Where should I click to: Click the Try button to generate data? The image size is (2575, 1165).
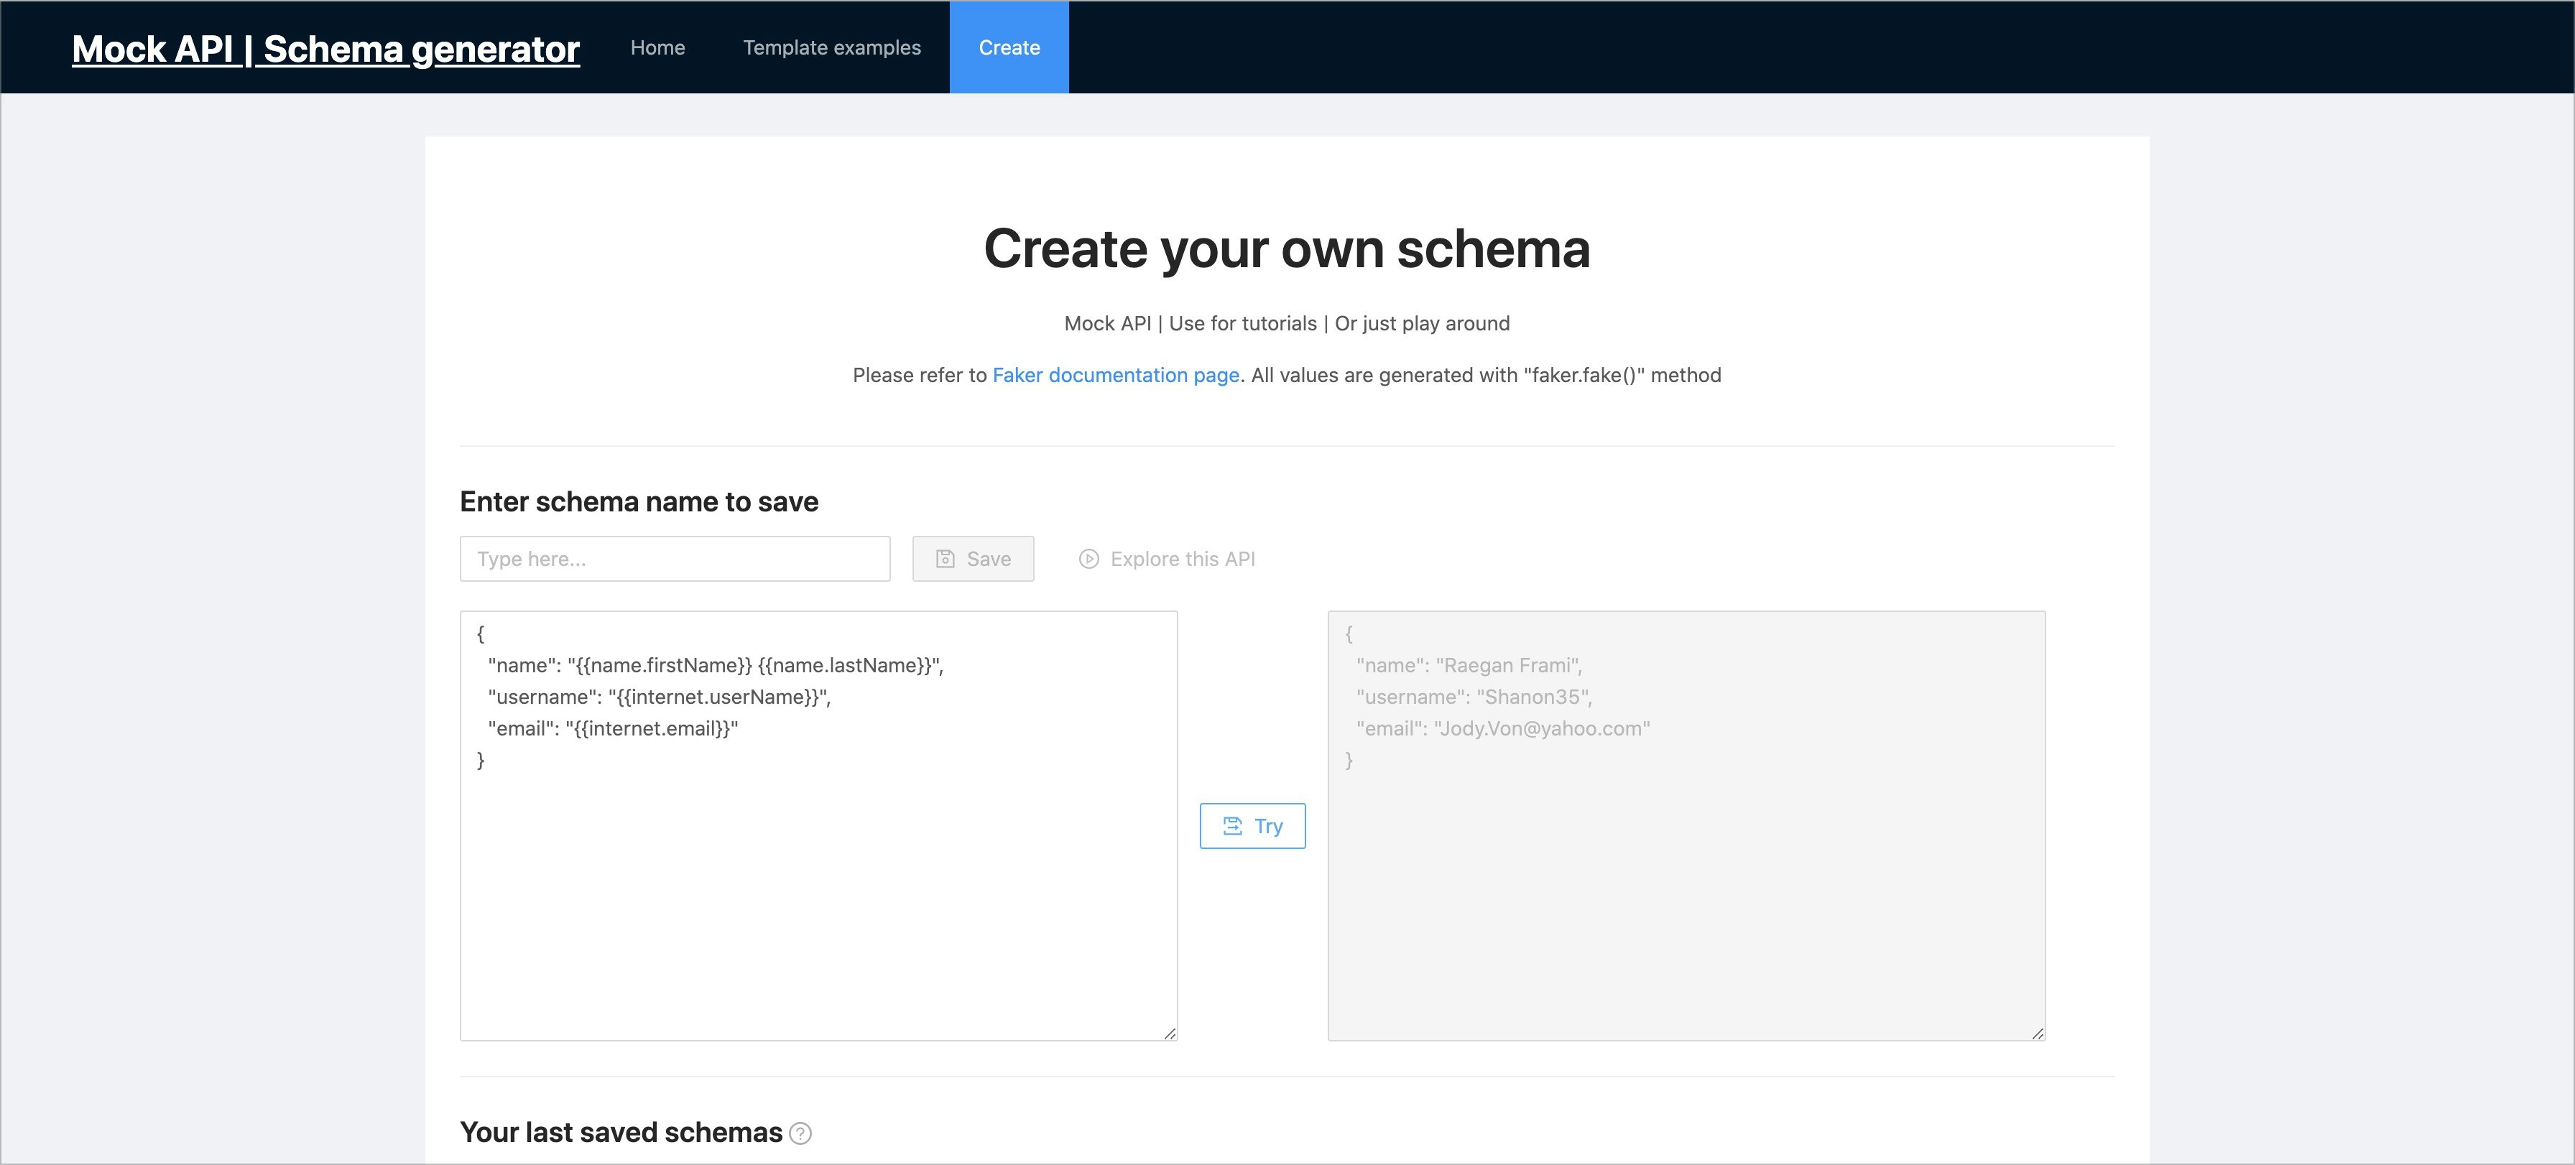1252,826
